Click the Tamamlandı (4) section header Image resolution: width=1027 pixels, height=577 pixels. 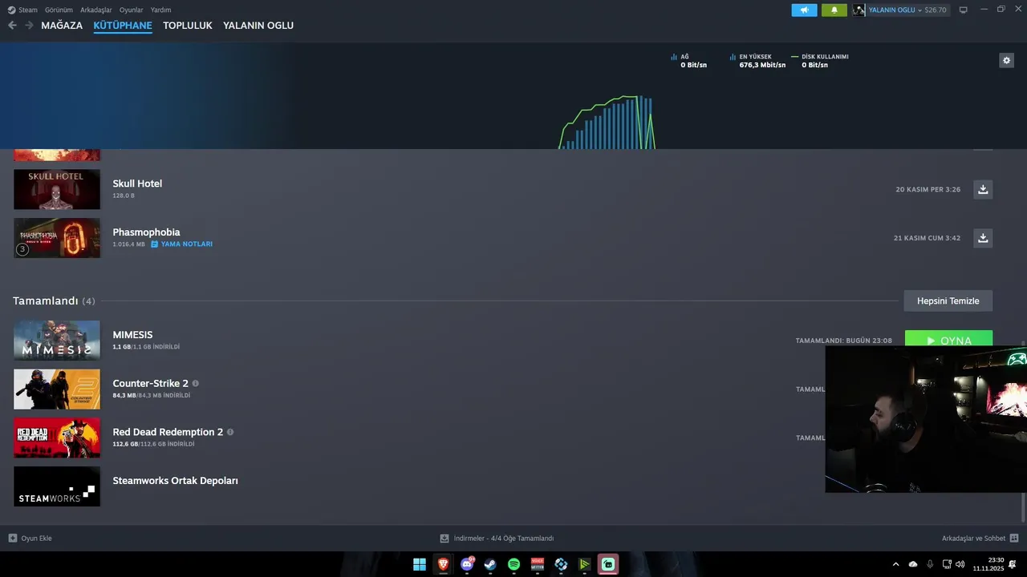(54, 301)
